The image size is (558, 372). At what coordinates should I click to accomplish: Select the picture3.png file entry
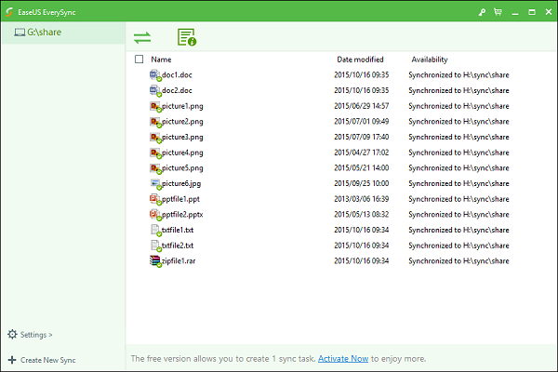[x=181, y=138]
